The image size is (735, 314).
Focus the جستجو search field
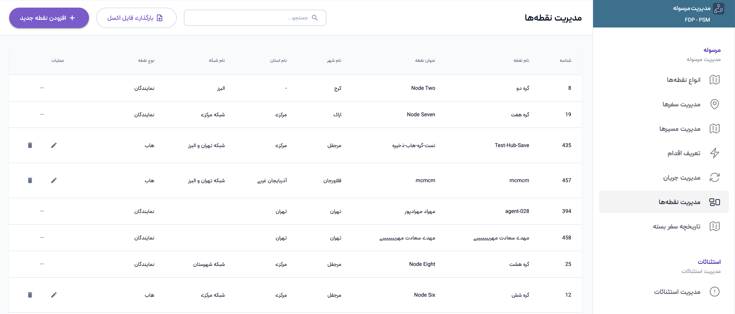pyautogui.click(x=248, y=18)
